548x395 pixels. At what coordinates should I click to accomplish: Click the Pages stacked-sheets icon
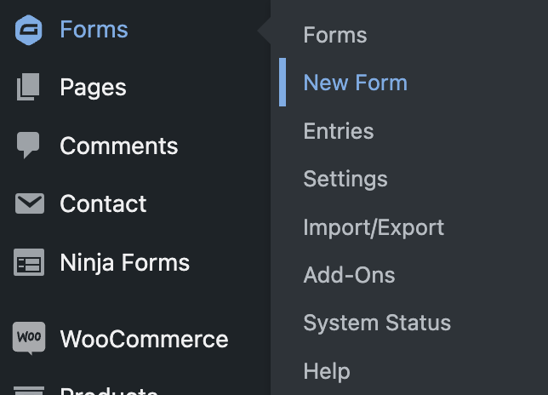tap(28, 87)
